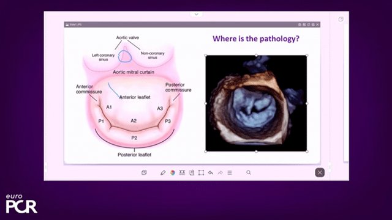Click the 'Aortic mitral curtain' label

tap(134, 72)
